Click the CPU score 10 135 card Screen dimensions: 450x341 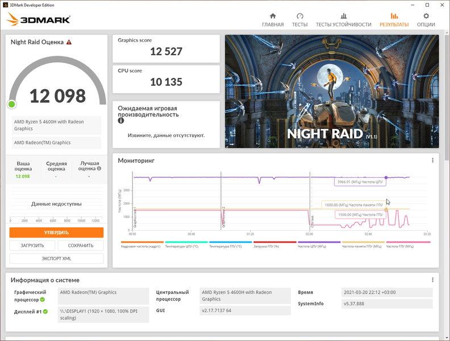(166, 79)
